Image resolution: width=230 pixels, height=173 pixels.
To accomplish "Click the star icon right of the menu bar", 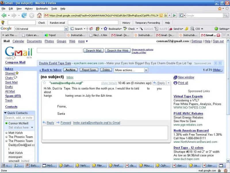I will tap(220, 9).
